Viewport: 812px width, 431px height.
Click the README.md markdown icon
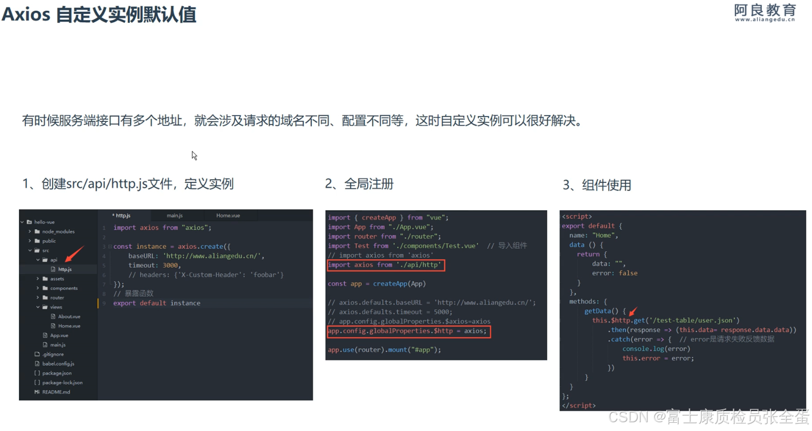tap(37, 392)
